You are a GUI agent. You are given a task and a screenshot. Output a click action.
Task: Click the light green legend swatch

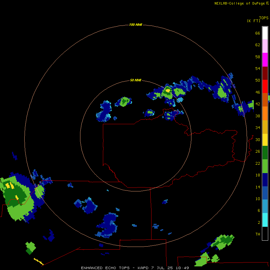point(265,166)
